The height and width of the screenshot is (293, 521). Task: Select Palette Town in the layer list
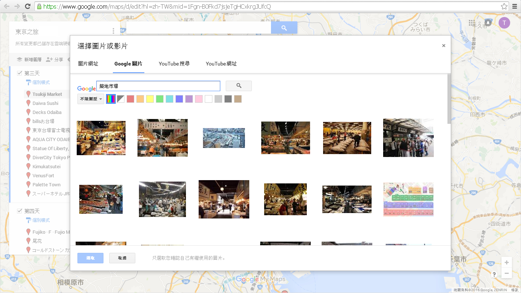(47, 184)
